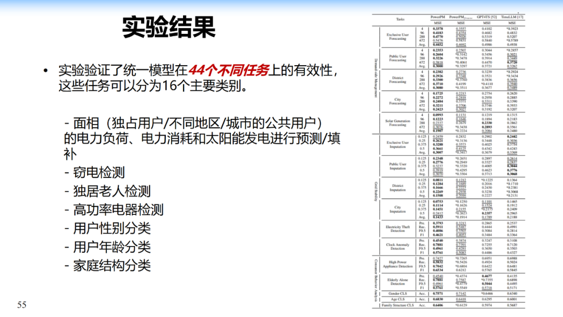Screen dimensions: 563x317
Task: Click the 'District Imputation' row label
Action: pyautogui.click(x=397, y=188)
